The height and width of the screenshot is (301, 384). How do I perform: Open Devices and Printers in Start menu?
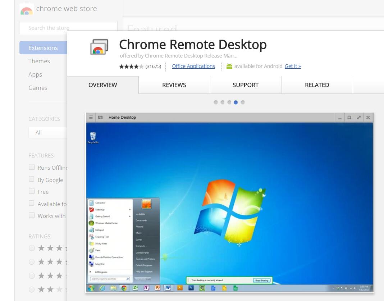click(x=145, y=259)
